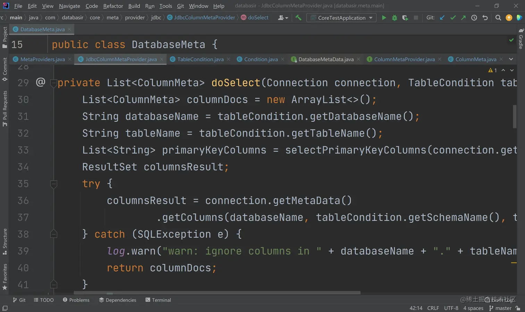The image size is (525, 312).
Task: Open the TODO tool window
Action: [x=44, y=300]
